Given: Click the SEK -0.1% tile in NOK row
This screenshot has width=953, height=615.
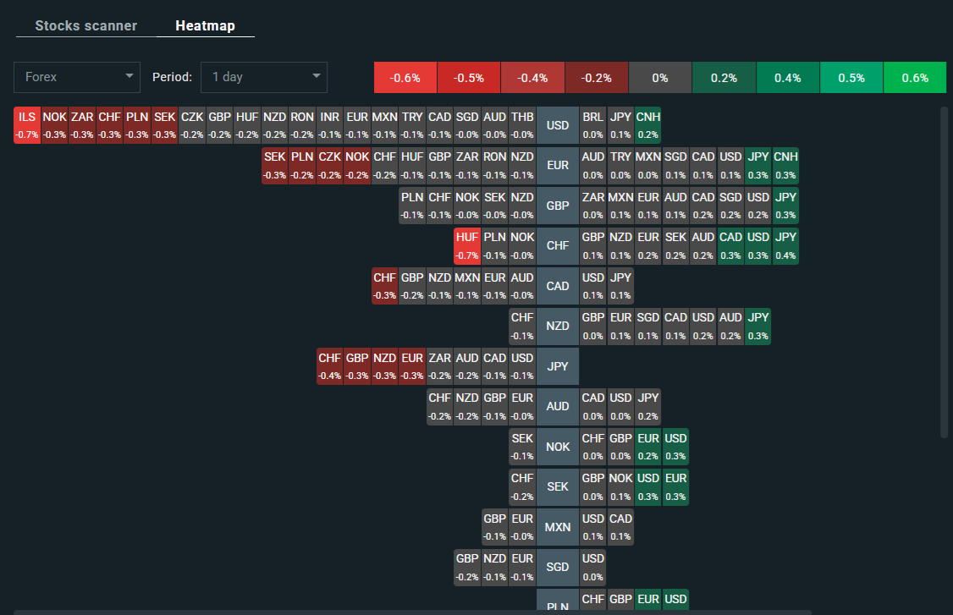Looking at the screenshot, I should (522, 447).
